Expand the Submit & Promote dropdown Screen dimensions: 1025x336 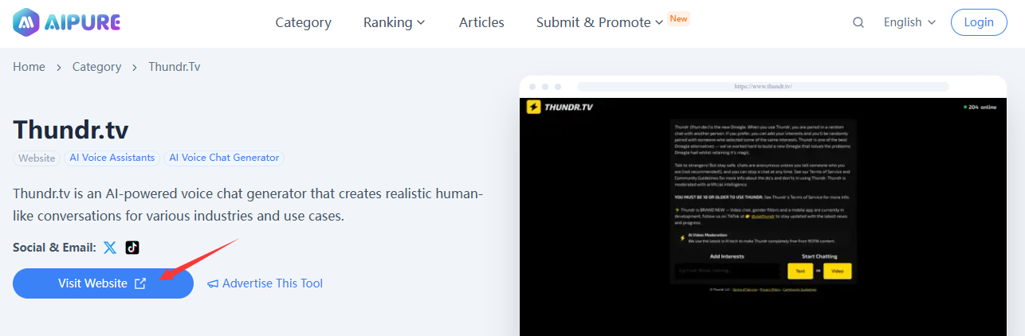(599, 22)
